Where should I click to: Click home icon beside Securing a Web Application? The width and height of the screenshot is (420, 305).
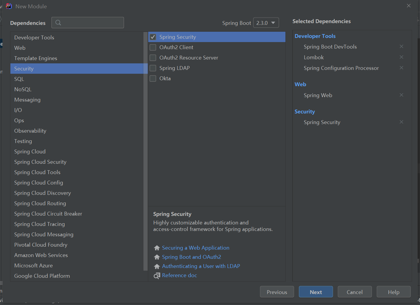click(157, 248)
